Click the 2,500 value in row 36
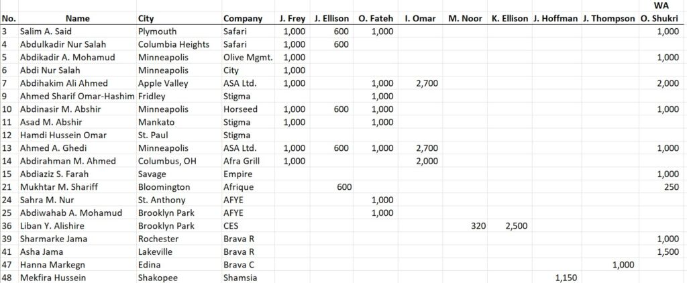Viewport: 687px width, 283px height. (517, 226)
